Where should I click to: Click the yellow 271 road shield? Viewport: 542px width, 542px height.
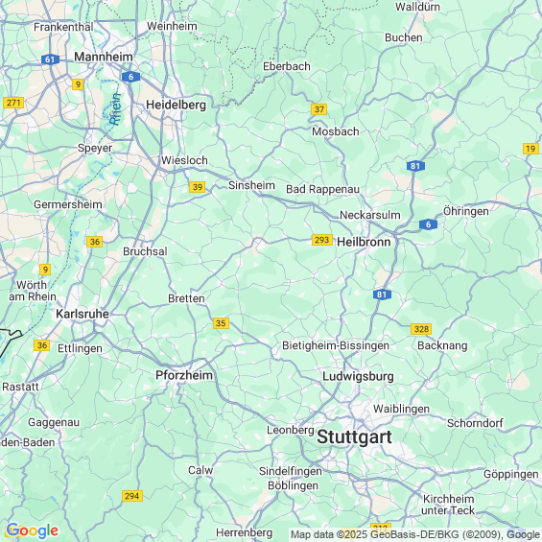point(13,103)
